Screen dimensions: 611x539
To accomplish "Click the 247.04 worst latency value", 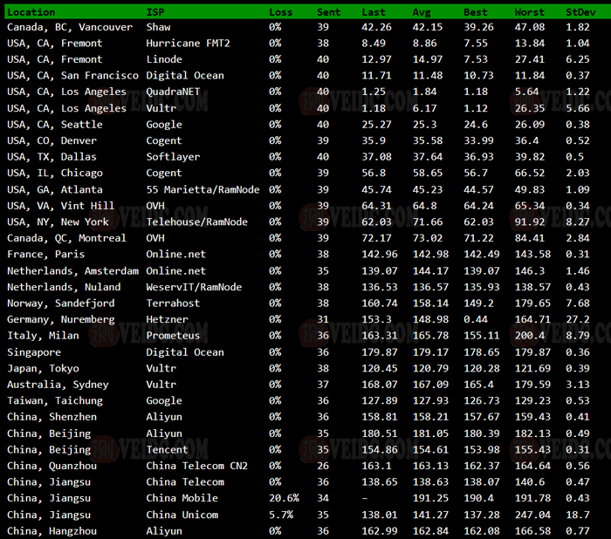I will pos(531,515).
